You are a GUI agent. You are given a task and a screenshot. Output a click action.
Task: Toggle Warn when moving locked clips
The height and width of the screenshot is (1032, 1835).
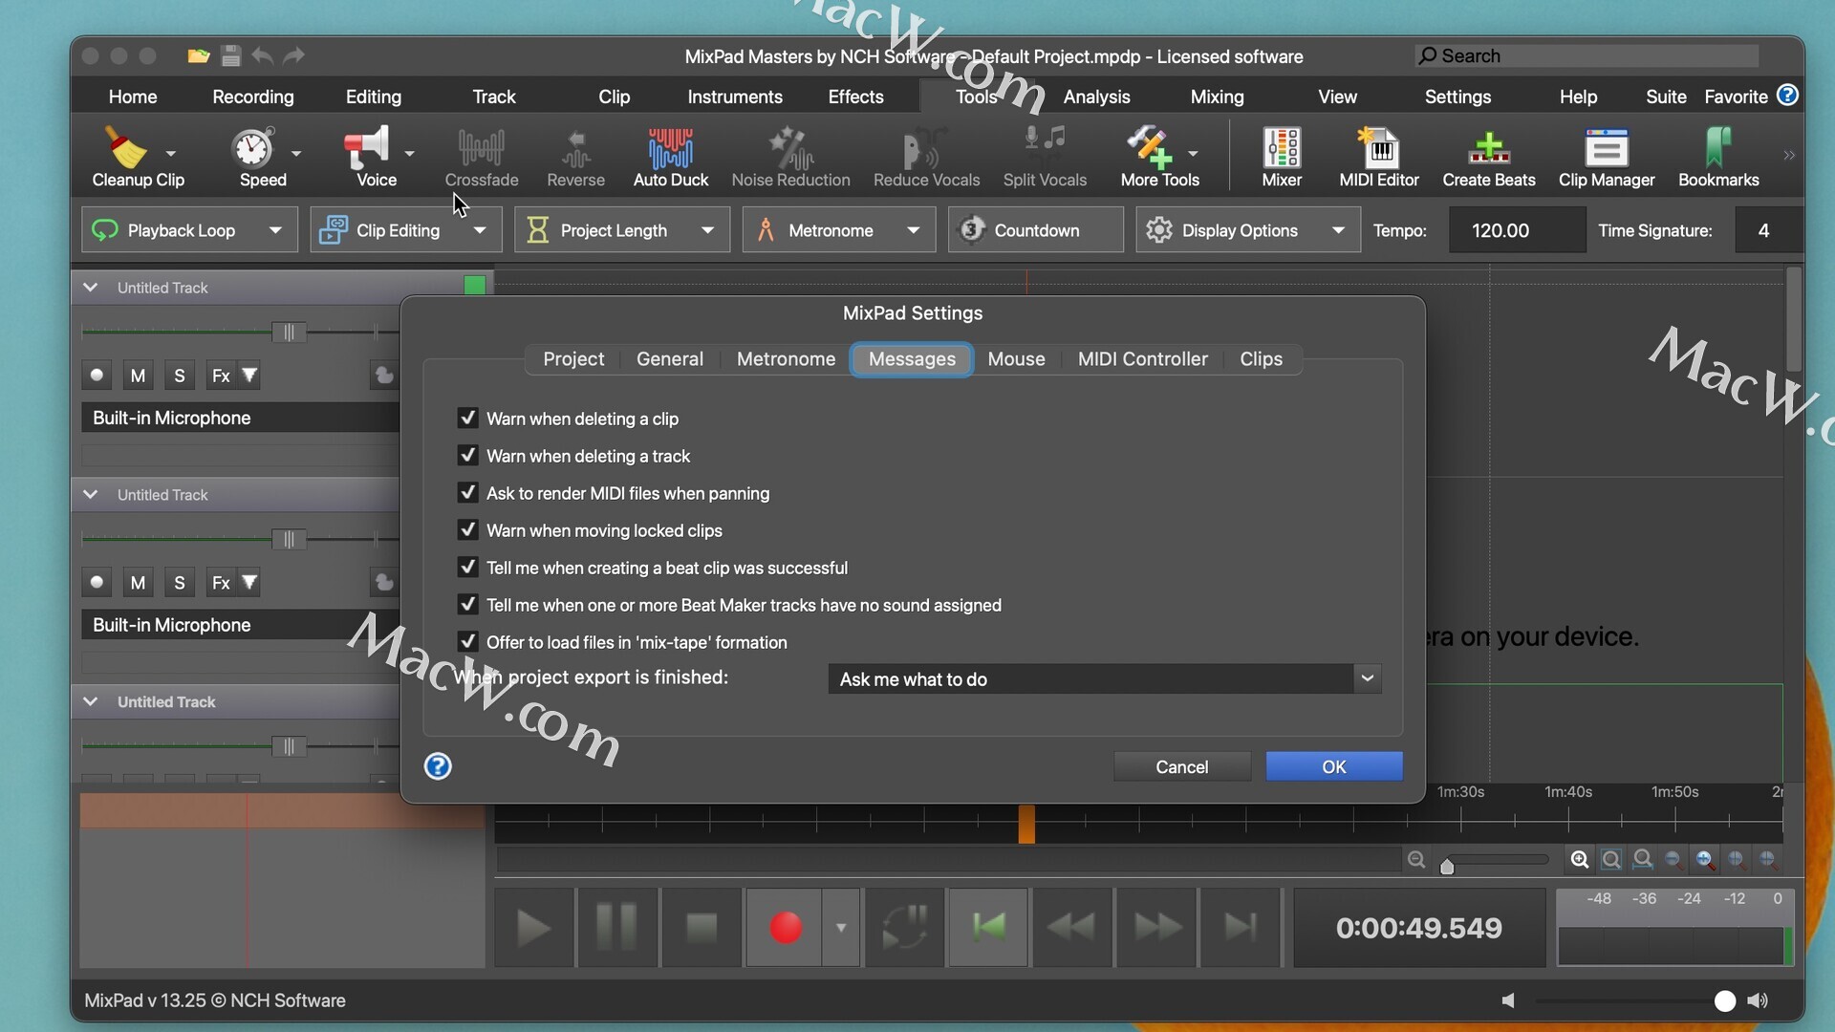click(467, 529)
